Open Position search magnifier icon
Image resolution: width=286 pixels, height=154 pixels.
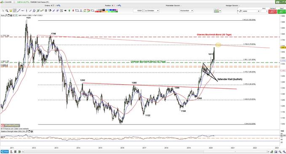[120, 5]
